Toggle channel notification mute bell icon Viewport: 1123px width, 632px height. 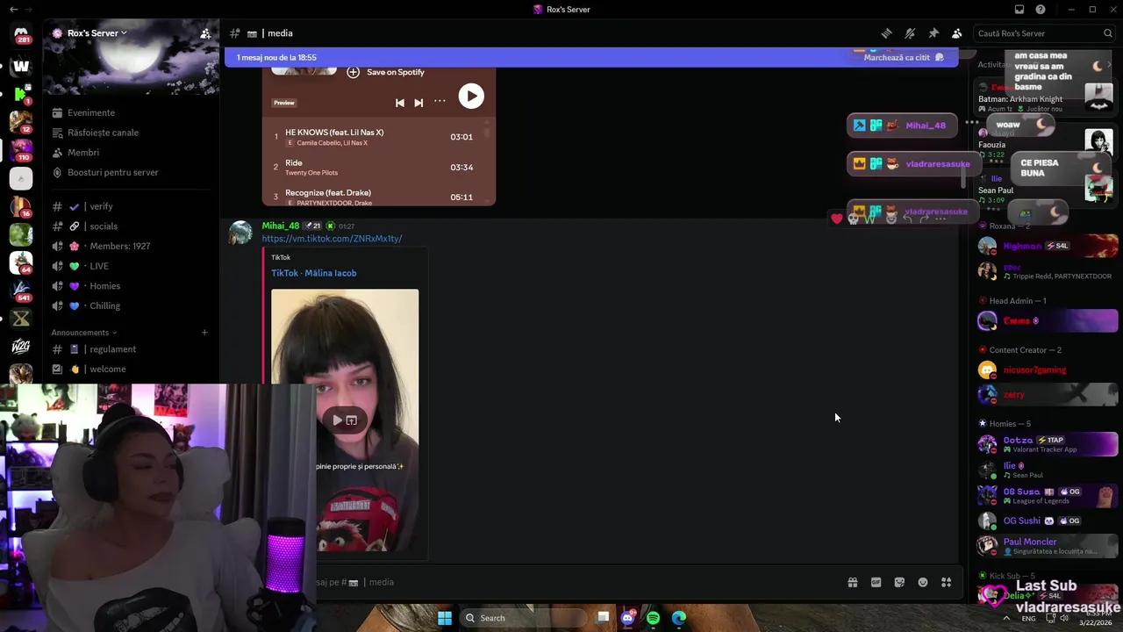(x=910, y=33)
